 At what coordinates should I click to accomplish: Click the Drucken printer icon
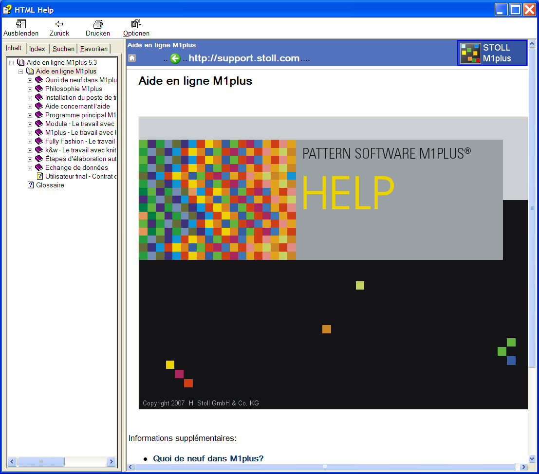98,24
